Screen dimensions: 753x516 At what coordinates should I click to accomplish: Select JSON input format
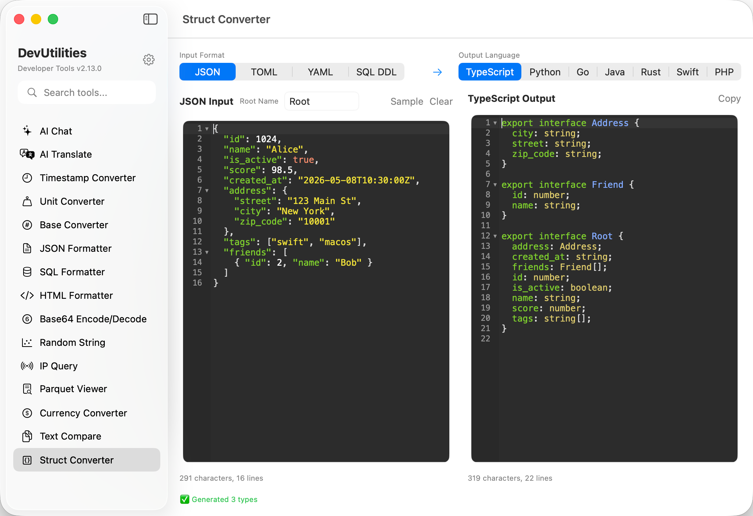tap(207, 72)
